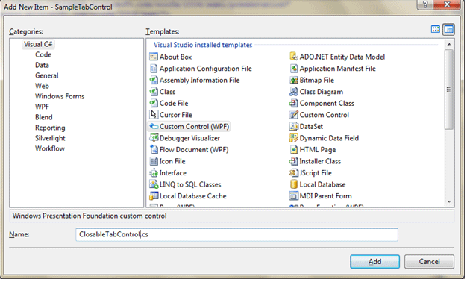This screenshot has height=282, width=467.
Task: Click the templates list scroll-up arrow
Action: 449,44
